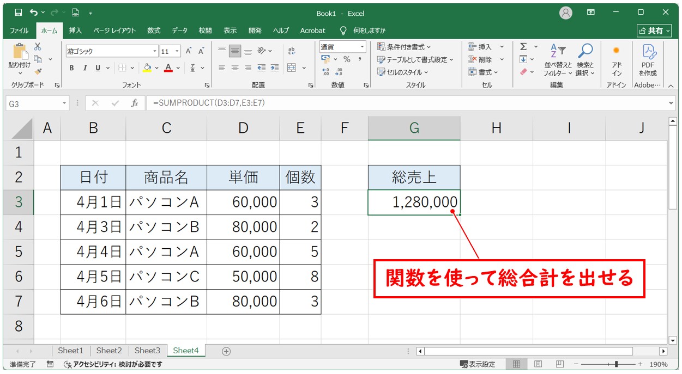Open Format as Table (テーブルとして書式設定) dropdown
Screen dimensions: 682x374
415,59
